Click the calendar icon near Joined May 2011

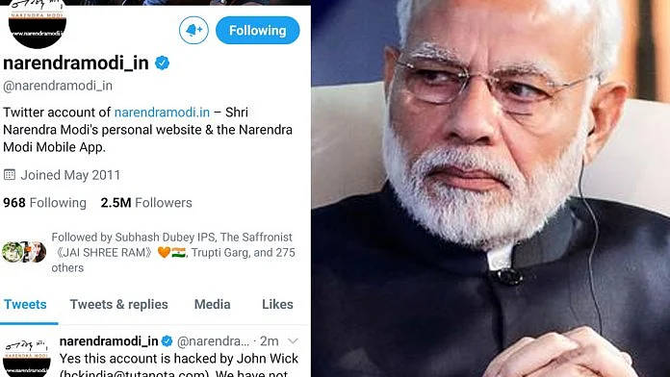tap(10, 175)
